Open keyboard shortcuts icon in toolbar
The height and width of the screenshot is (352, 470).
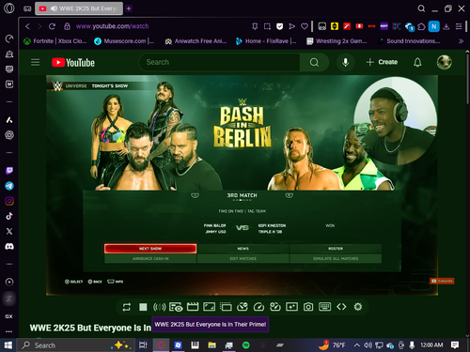pos(324,307)
